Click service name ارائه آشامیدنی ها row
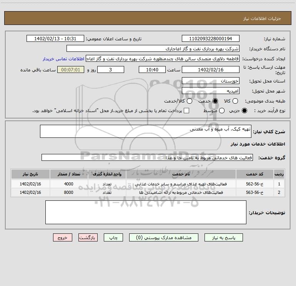The width and height of the screenshot is (296, 286). click(x=181, y=192)
